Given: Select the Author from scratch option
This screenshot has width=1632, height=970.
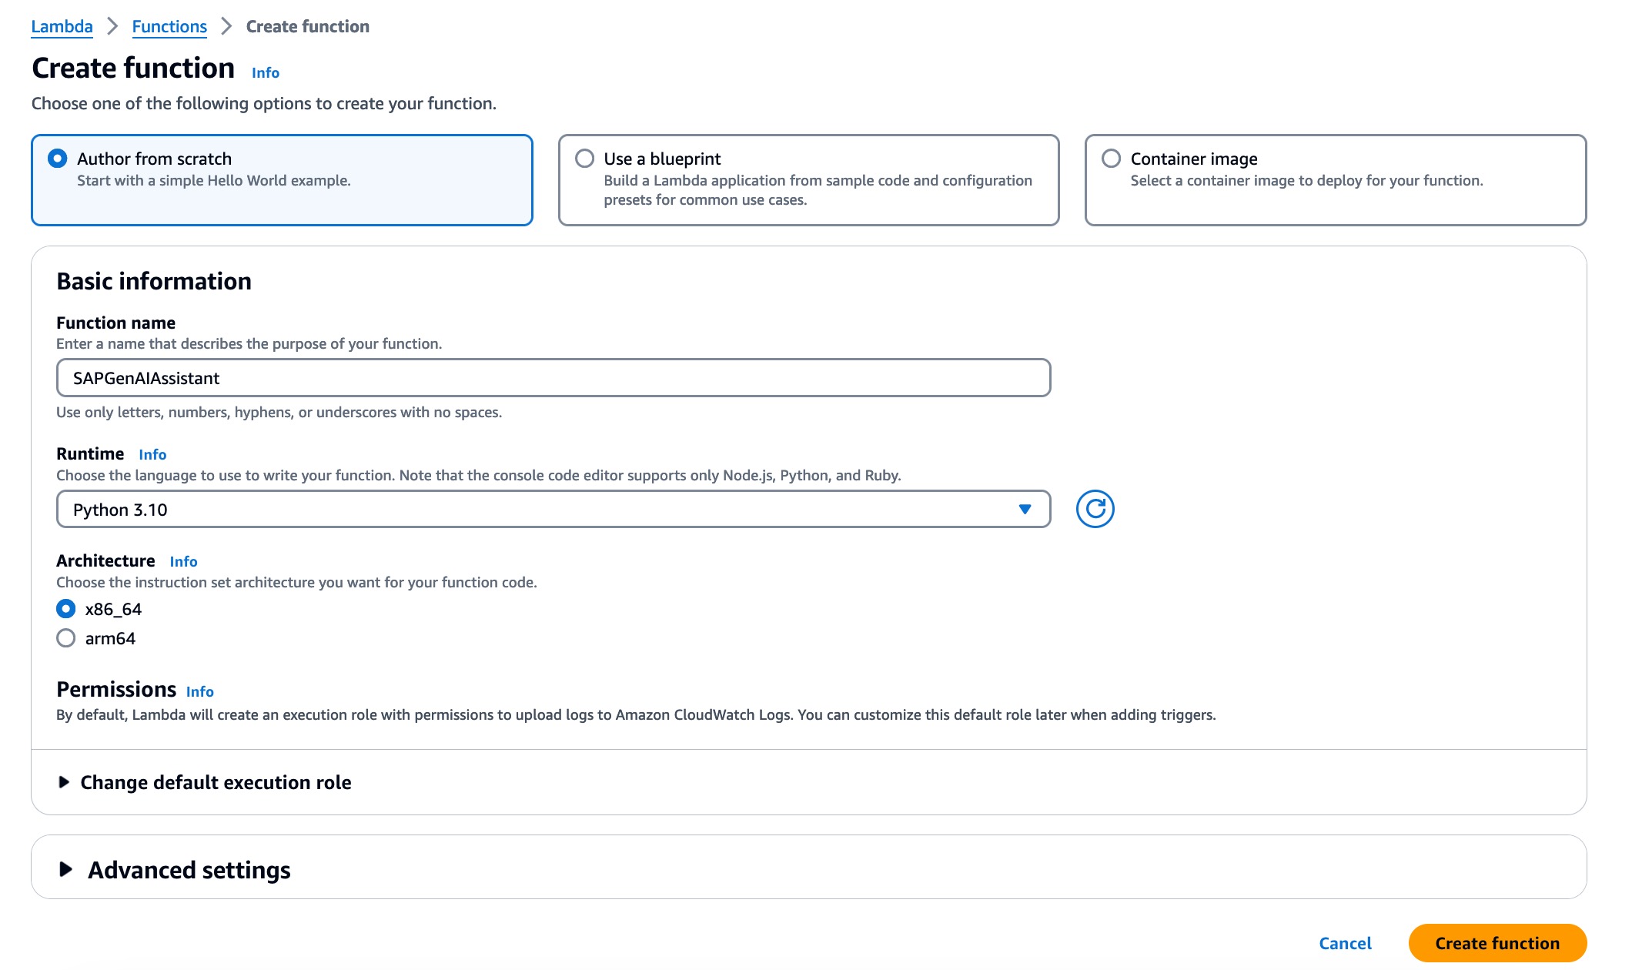Looking at the screenshot, I should (57, 159).
